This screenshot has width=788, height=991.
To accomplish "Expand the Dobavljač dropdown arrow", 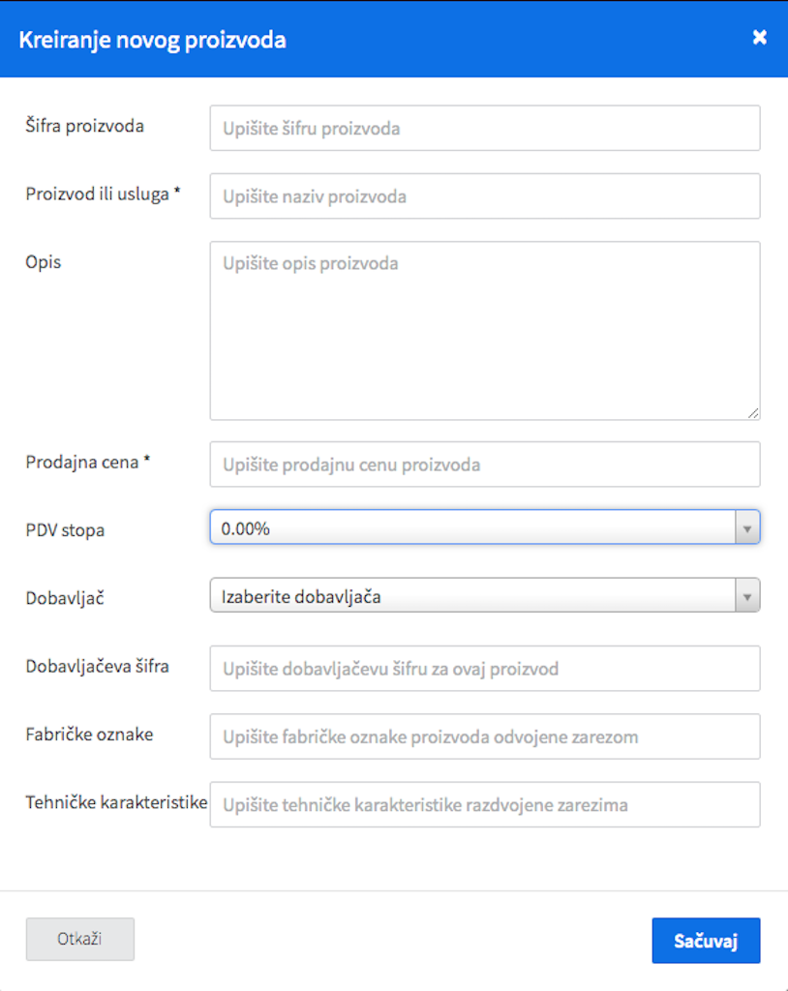I will point(747,596).
